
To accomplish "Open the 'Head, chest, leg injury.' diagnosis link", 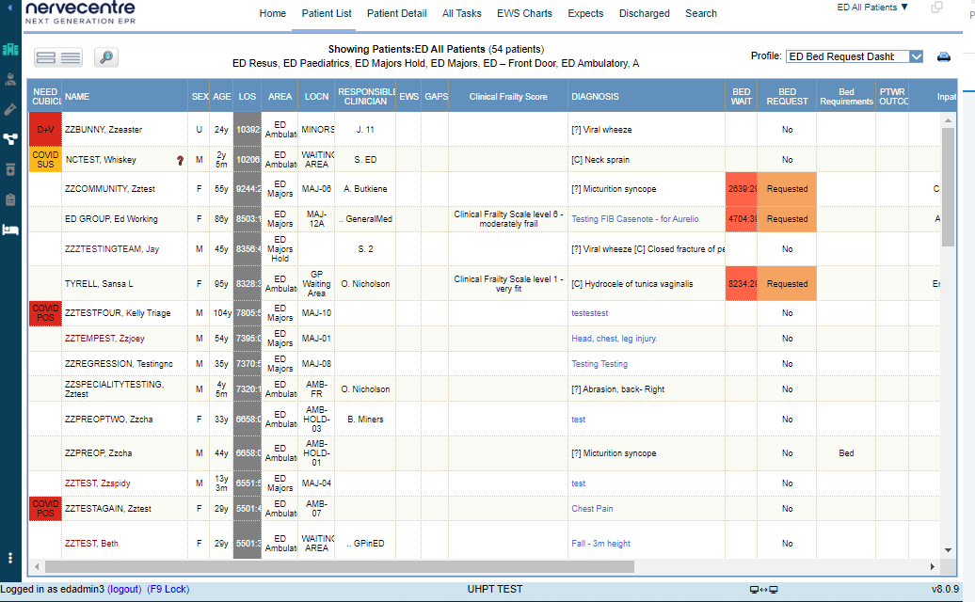I will click(x=615, y=339).
